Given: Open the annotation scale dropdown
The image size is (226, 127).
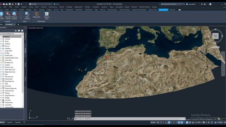Looking at the screenshot, I should tap(198, 122).
